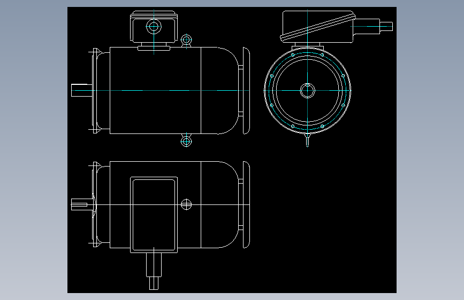Select the rectangular terminal box cover in top view
Screen dimensions: 464x300
154,215
